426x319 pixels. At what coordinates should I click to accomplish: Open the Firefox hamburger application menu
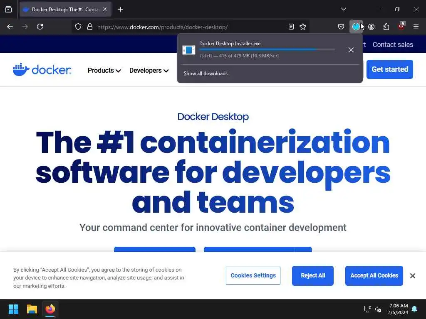[416, 27]
